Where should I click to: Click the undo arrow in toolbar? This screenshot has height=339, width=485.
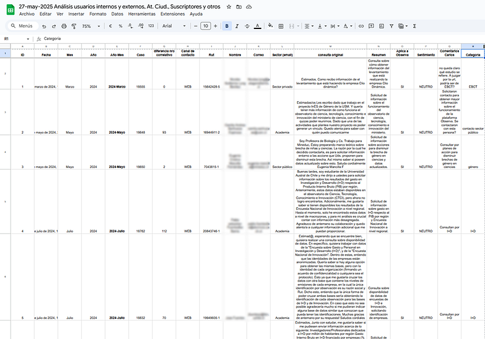44,26
